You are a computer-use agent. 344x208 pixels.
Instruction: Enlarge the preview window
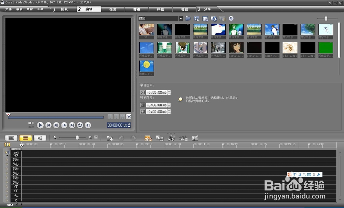click(129, 117)
